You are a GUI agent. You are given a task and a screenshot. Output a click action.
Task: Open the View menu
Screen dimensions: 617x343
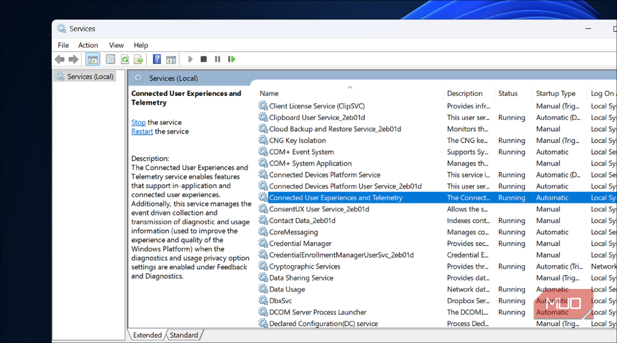(x=116, y=45)
